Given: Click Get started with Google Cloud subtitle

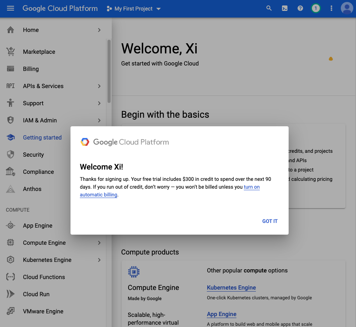Looking at the screenshot, I should 160,64.
